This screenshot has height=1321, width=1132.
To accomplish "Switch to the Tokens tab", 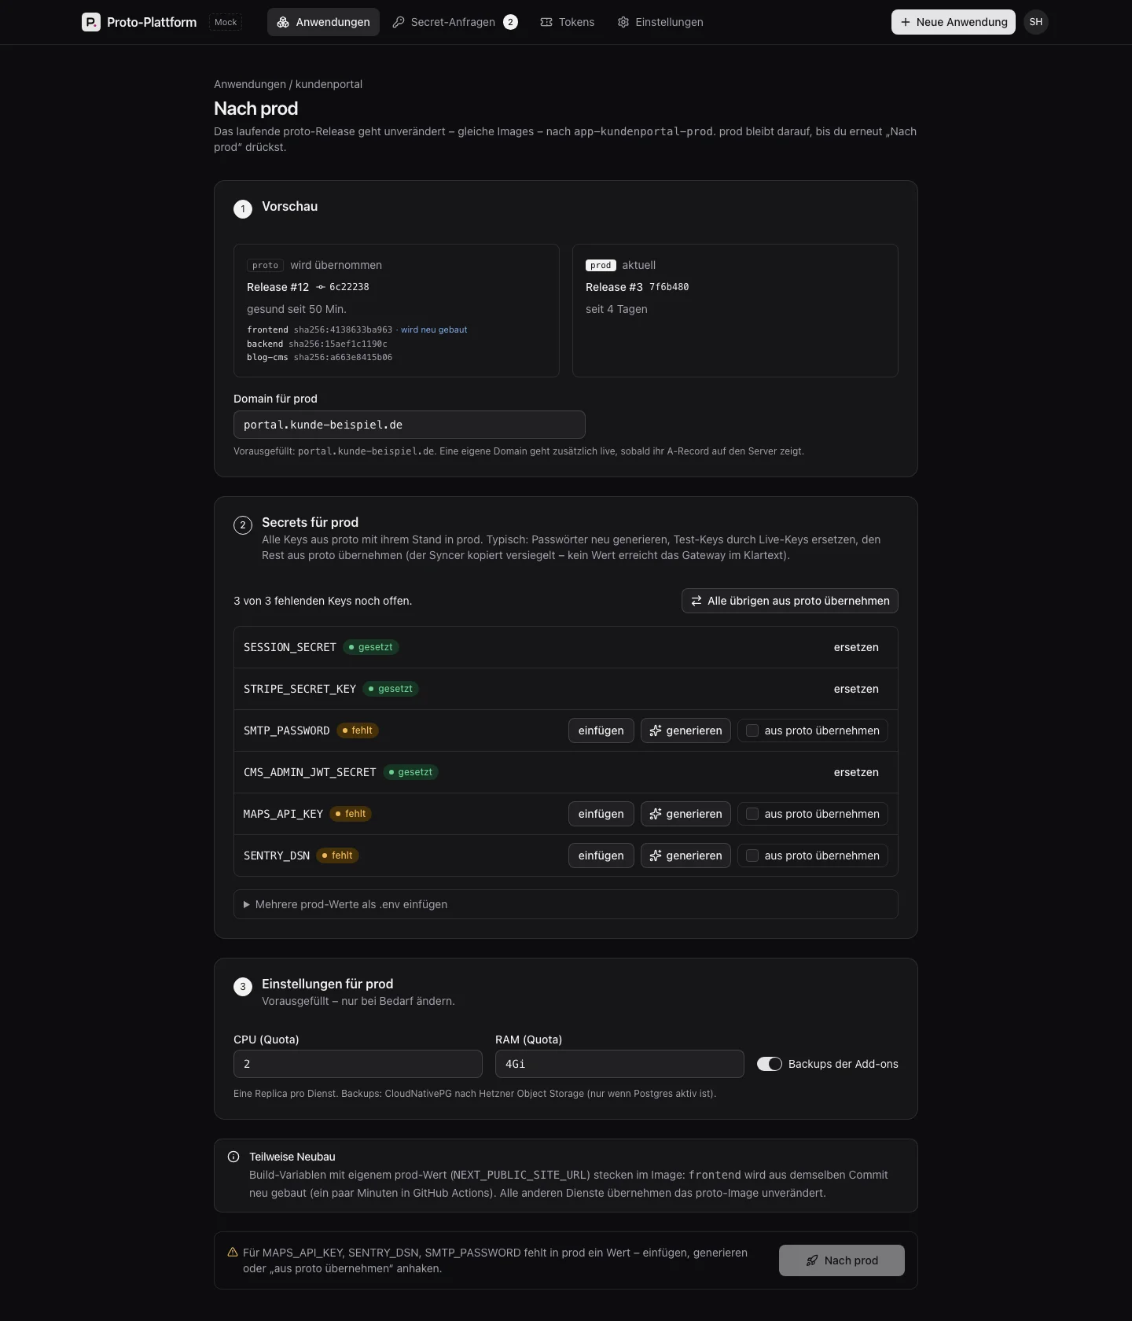I will coord(568,22).
